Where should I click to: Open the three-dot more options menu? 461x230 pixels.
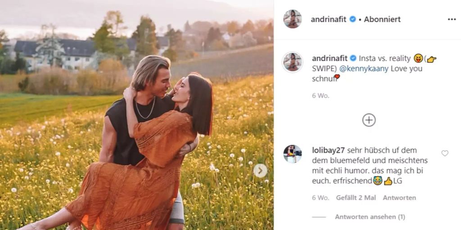coord(452,19)
